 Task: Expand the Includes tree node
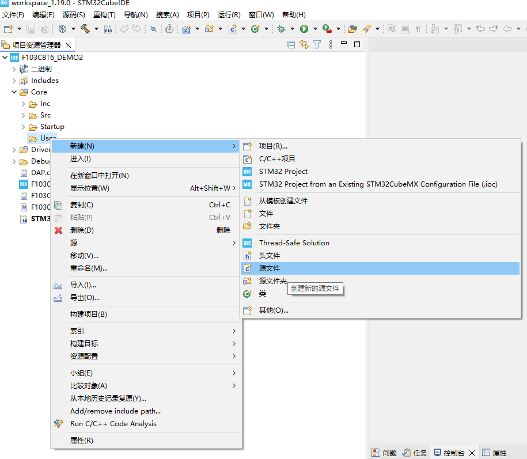click(14, 81)
